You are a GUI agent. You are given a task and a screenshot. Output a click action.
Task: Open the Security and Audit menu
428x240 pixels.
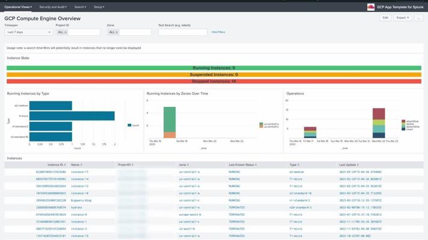(53, 7)
